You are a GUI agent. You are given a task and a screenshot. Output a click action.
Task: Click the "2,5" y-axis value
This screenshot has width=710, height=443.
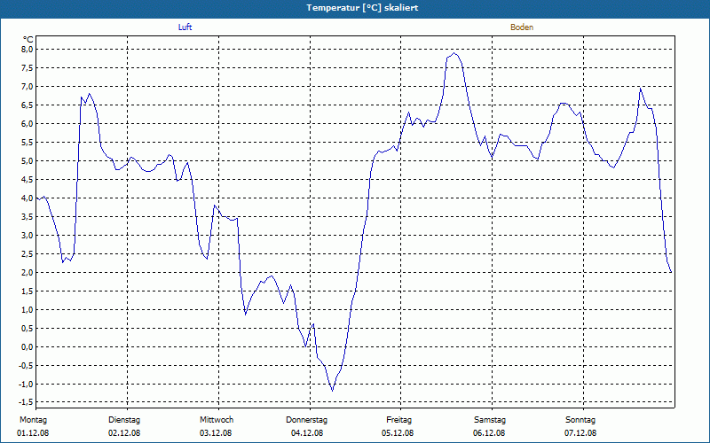pos(28,253)
